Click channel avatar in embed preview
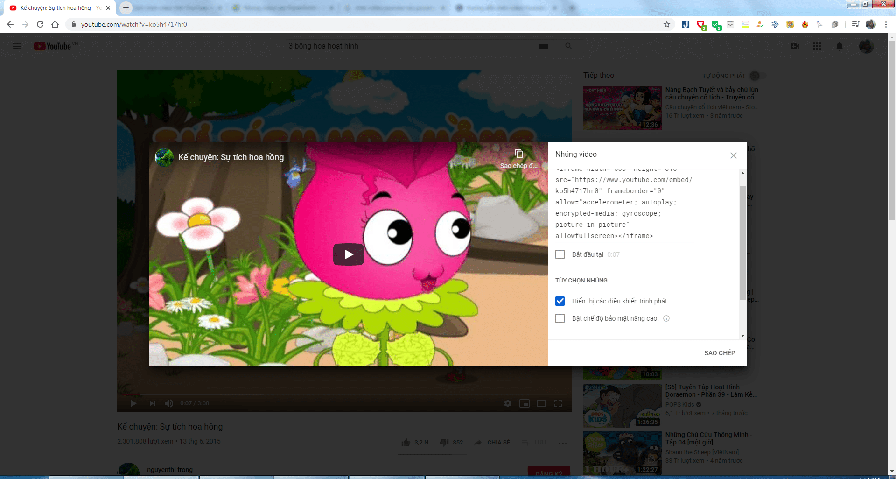This screenshot has width=896, height=479. click(x=164, y=157)
